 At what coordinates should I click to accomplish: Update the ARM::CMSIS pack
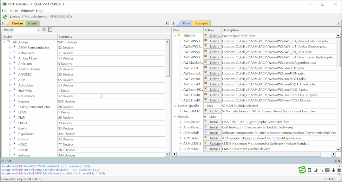pos(213,143)
